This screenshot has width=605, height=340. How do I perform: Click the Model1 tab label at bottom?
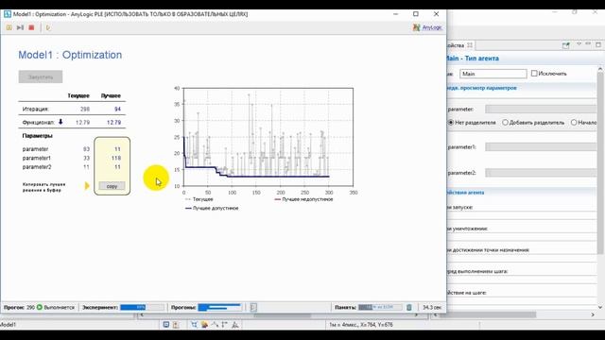point(8,325)
